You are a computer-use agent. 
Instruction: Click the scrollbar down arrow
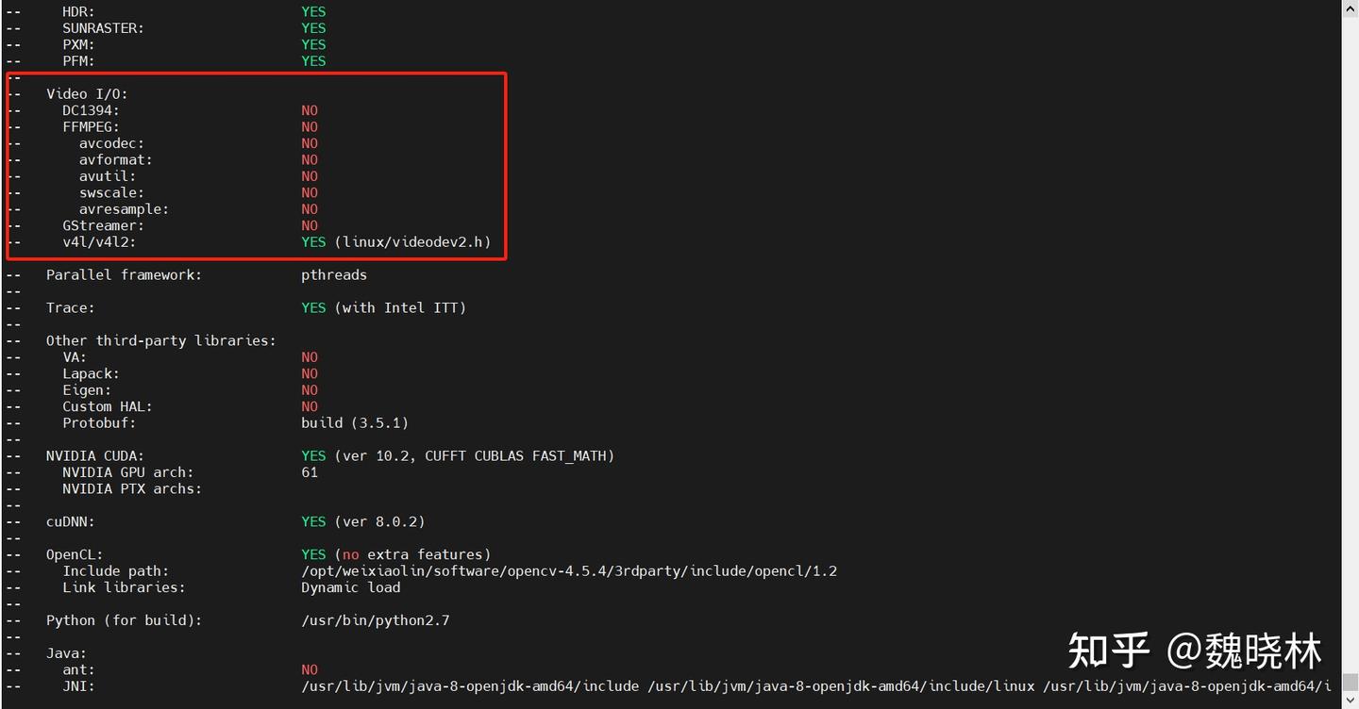click(1350, 701)
